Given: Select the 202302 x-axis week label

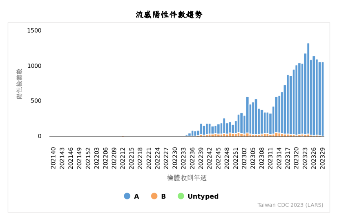Looking at the screenshot, I should tap(244, 157).
